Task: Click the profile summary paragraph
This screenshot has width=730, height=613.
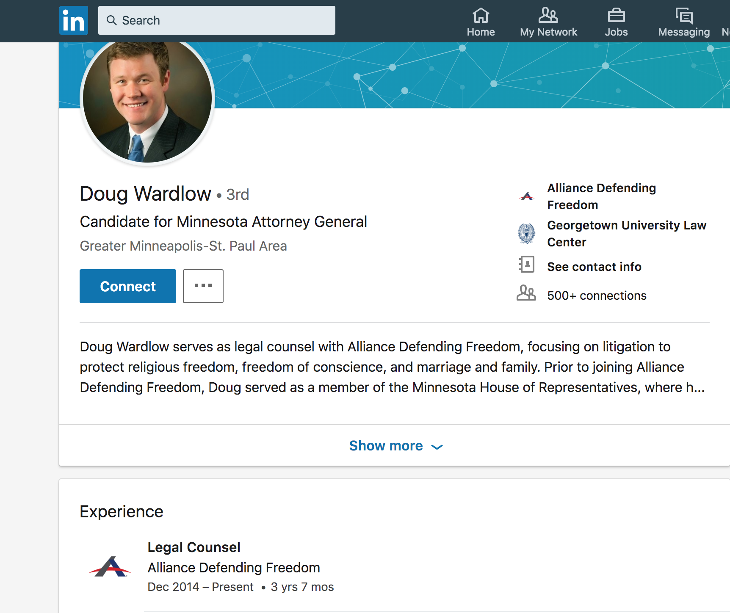Action: click(x=392, y=367)
